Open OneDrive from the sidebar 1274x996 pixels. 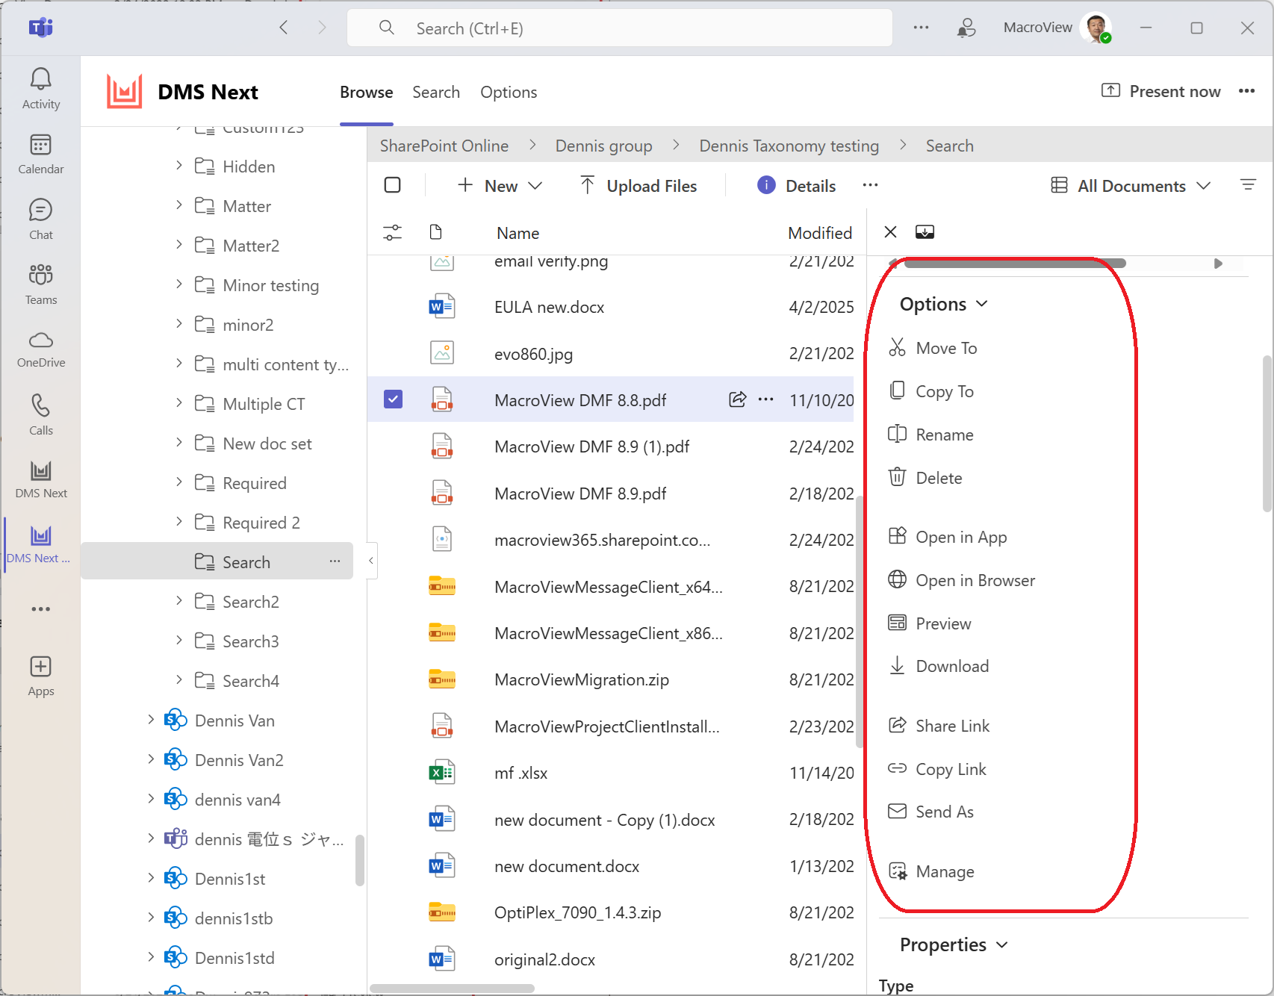point(40,349)
